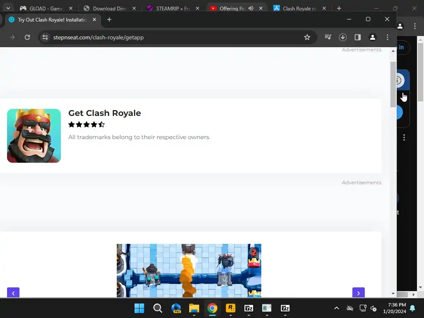Toggle side panel icon in toolbar

click(357, 37)
